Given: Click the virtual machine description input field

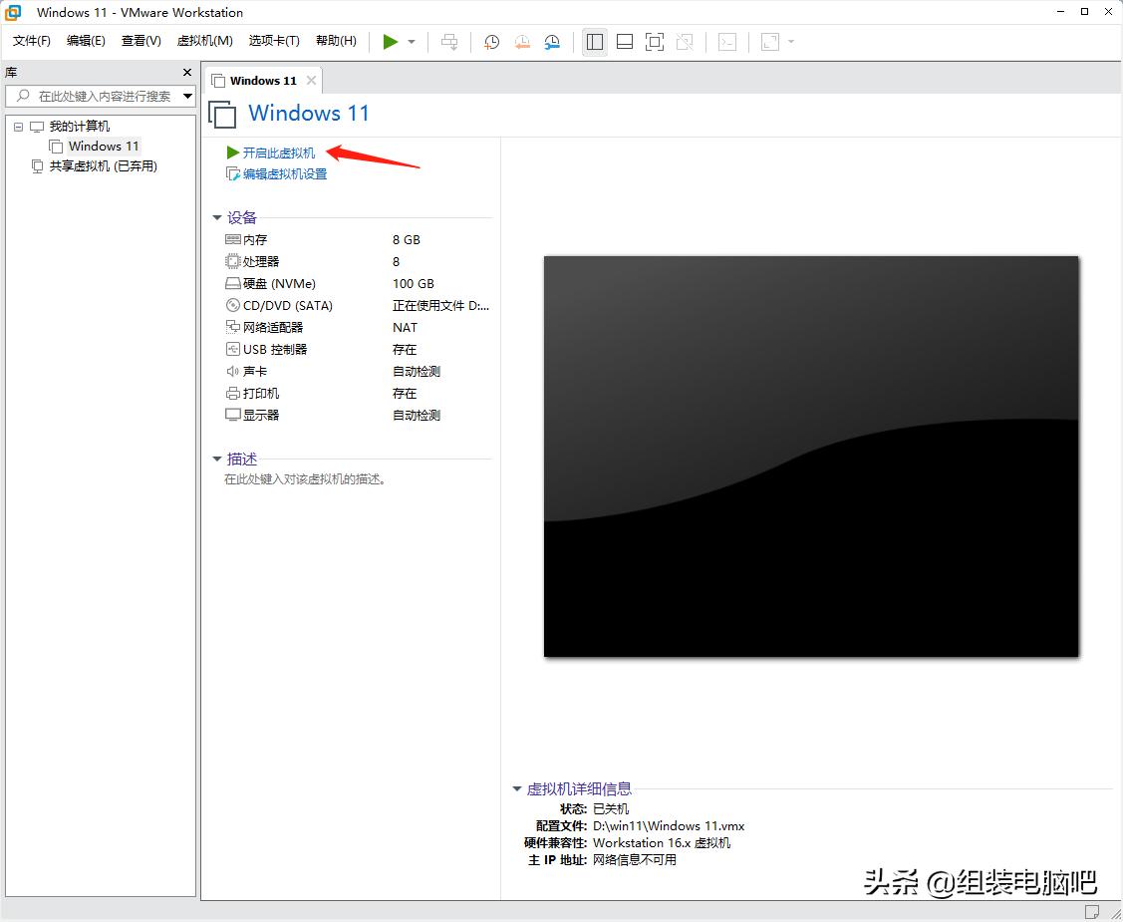Looking at the screenshot, I should coord(299,478).
